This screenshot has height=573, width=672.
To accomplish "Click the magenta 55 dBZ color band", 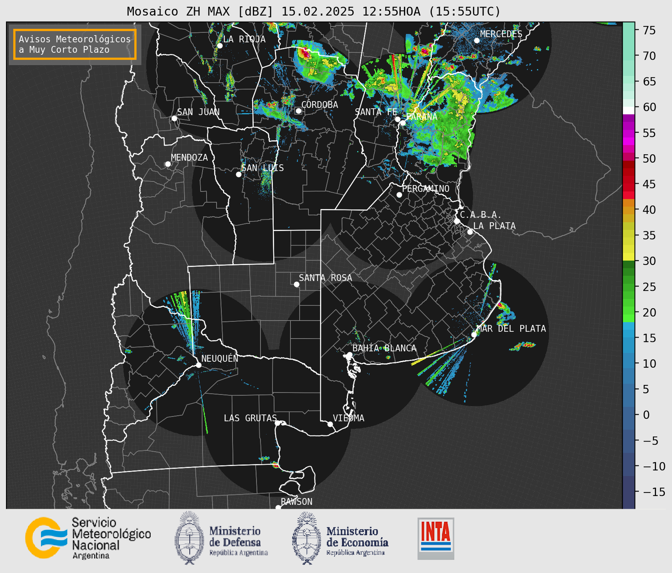I will pyautogui.click(x=629, y=133).
